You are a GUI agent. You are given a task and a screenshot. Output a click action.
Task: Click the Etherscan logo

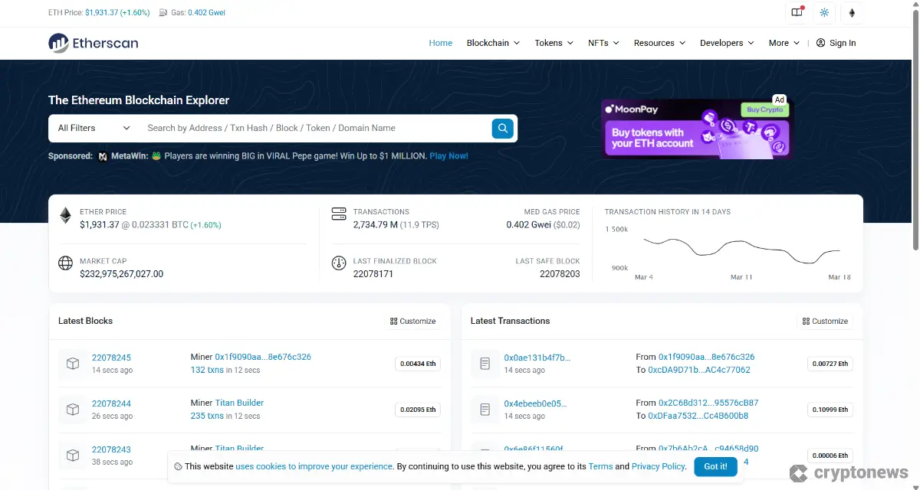(92, 43)
